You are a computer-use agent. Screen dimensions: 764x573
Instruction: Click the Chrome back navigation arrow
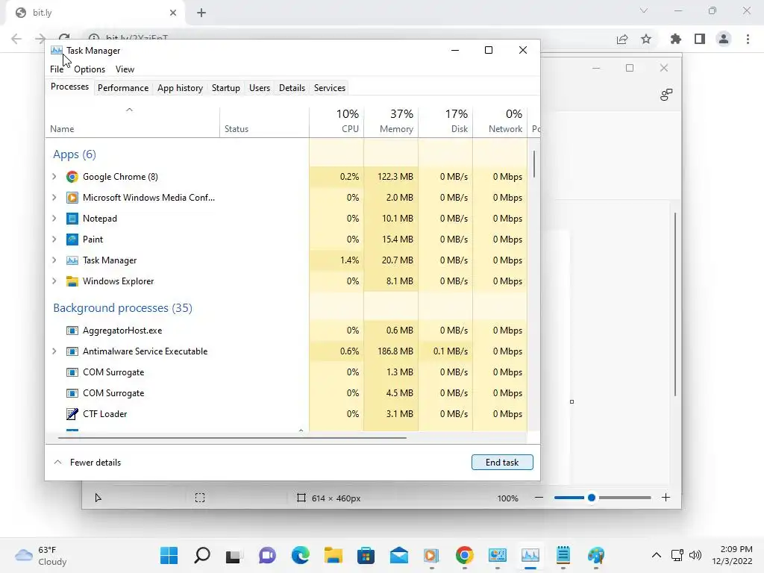point(16,39)
